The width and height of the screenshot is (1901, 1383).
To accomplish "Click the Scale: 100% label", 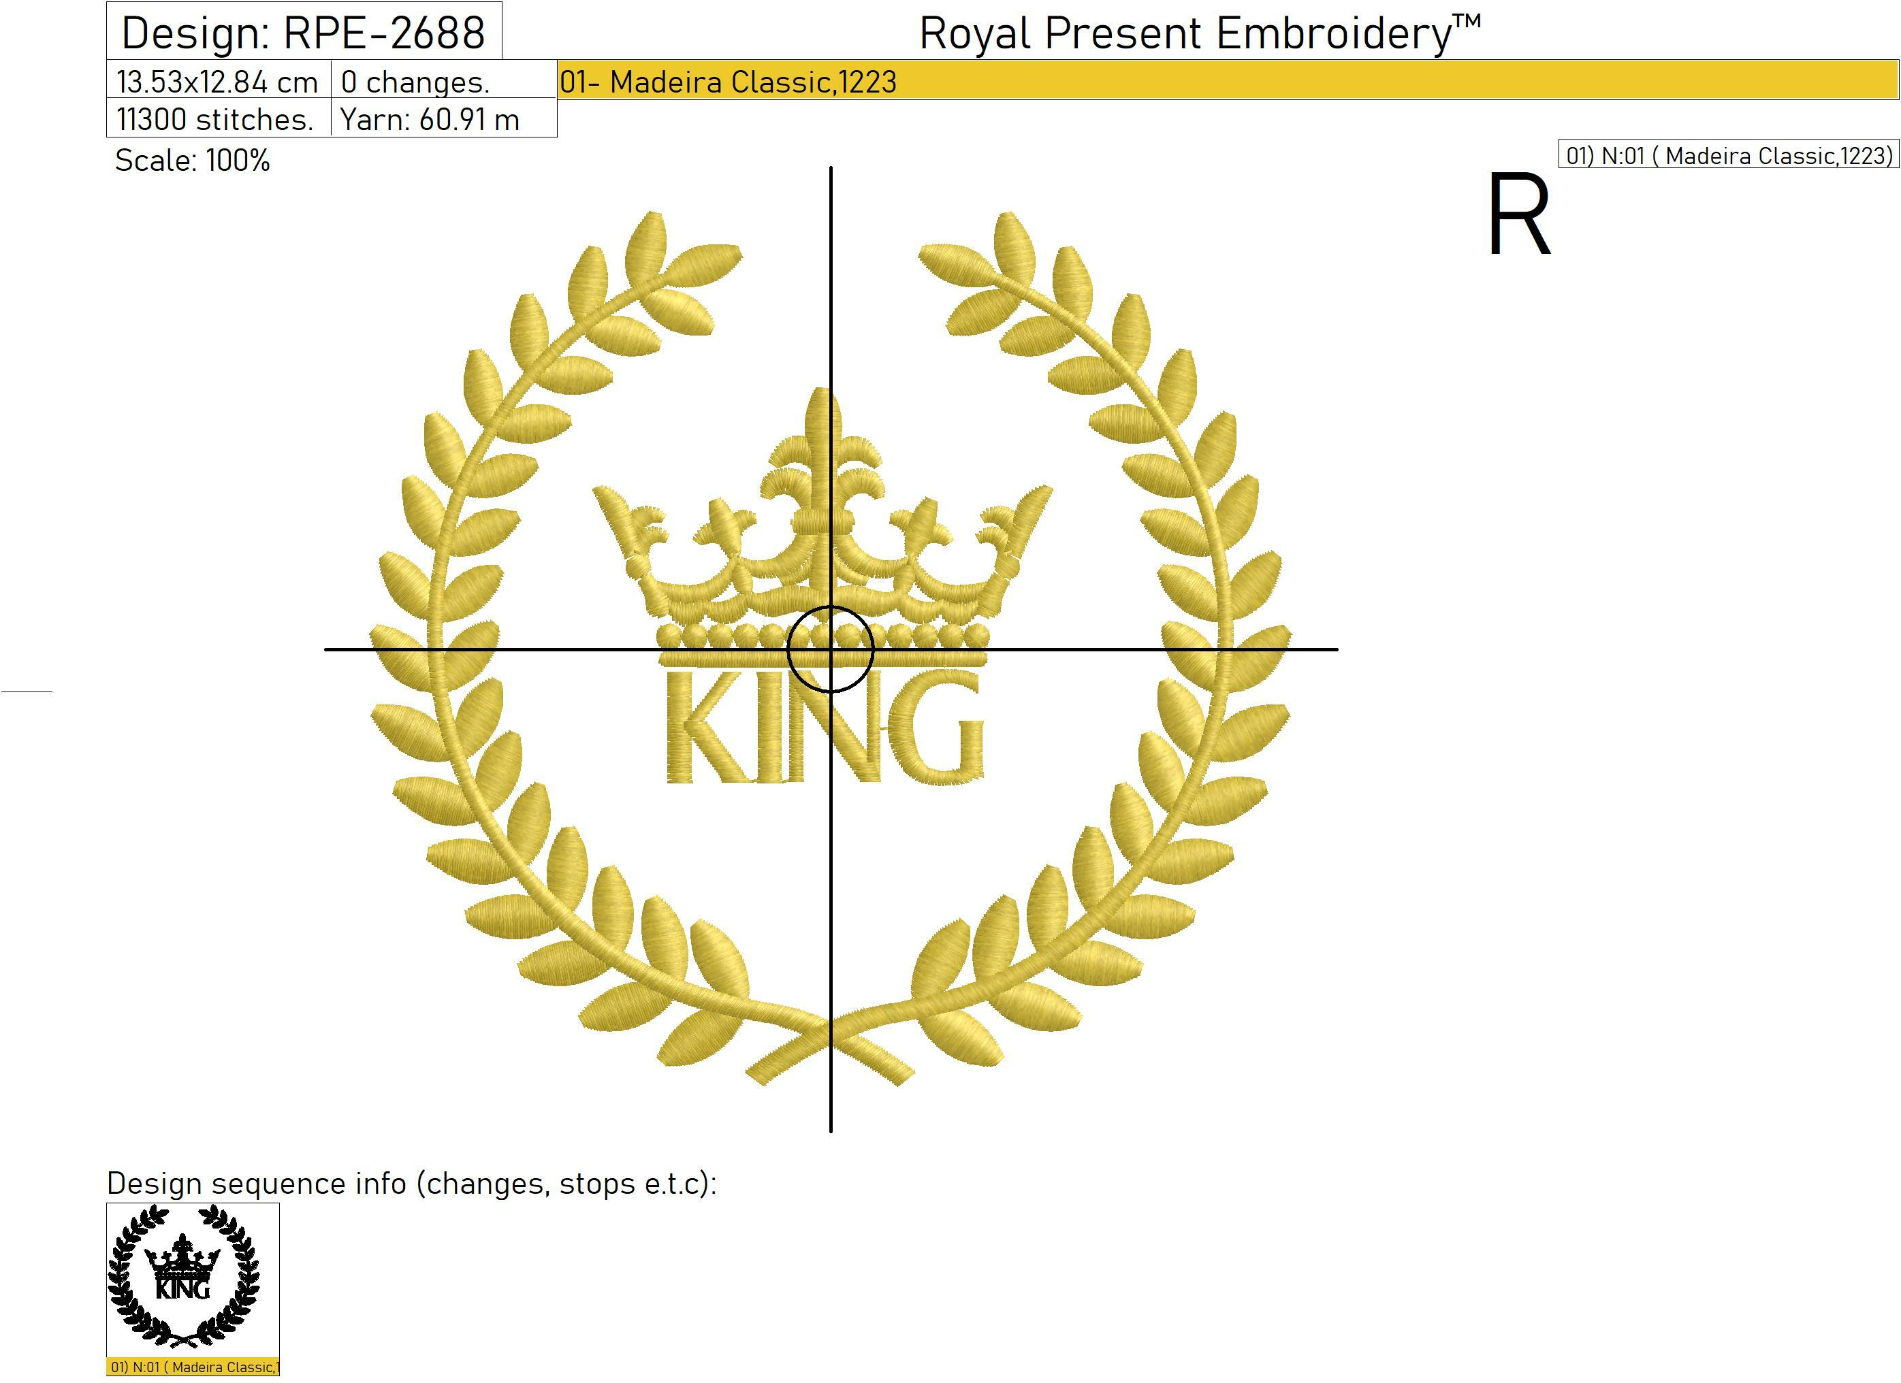I will [193, 160].
